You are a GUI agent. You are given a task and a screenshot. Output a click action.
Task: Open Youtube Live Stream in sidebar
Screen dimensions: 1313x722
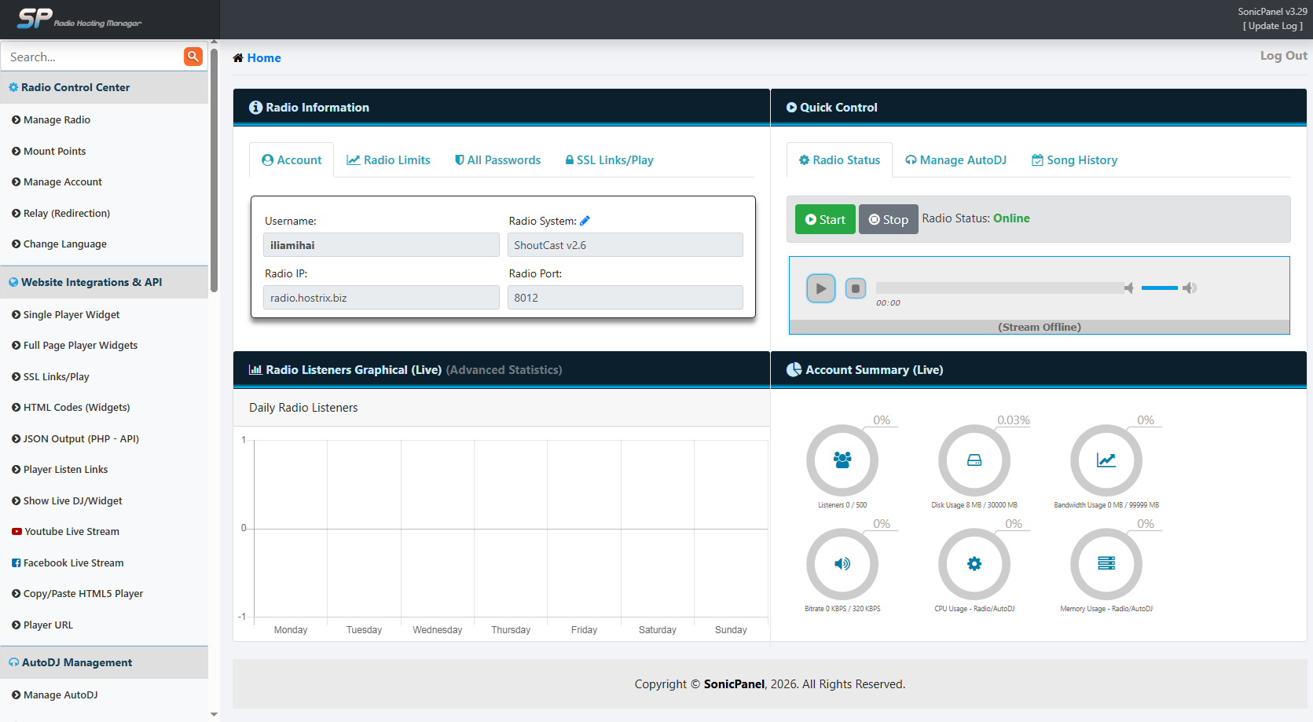pyautogui.click(x=72, y=532)
